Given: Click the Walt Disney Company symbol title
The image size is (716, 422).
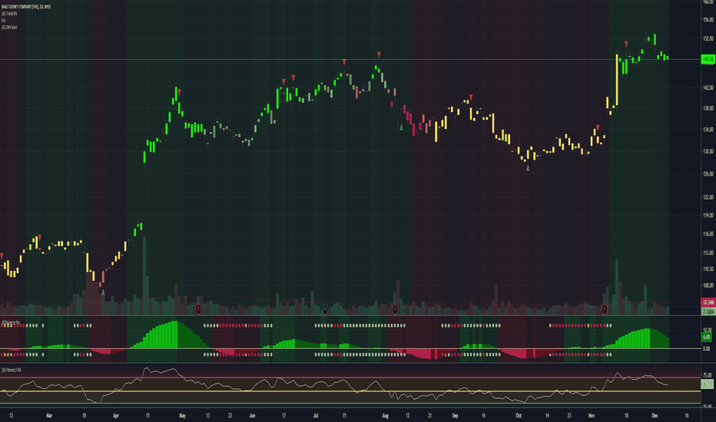Looking at the screenshot, I should pos(26,7).
